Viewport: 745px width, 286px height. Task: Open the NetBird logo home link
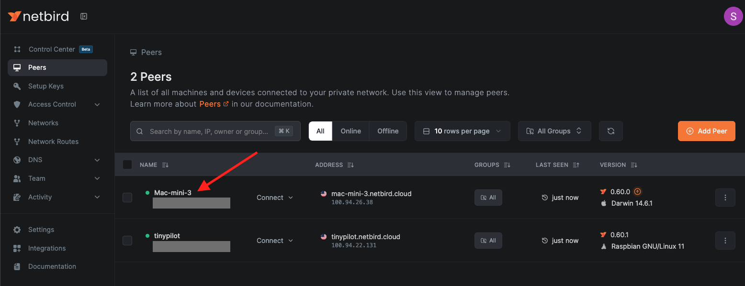coord(38,16)
